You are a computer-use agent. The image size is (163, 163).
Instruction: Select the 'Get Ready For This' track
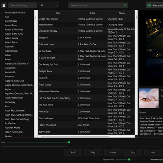tap(87, 64)
